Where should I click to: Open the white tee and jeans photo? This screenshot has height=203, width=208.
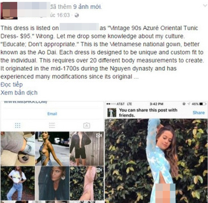pos(18,183)
